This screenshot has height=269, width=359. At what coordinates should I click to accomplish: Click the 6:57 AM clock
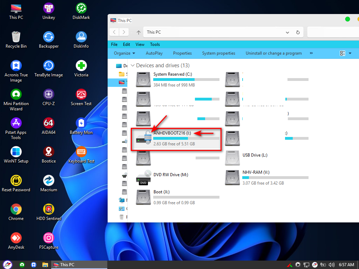(346, 265)
